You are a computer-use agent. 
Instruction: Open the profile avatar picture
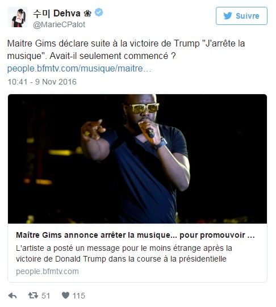18,17
